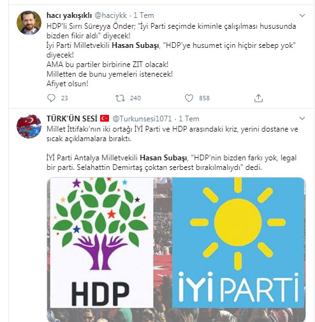The height and width of the screenshot is (322, 315).
Task: Click the 240 retweet count
Action: click(135, 98)
